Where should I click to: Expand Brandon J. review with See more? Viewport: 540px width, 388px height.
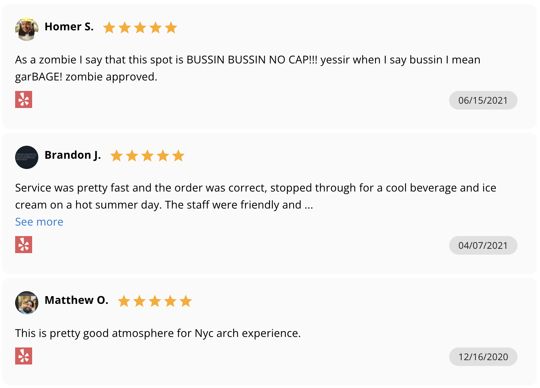coord(39,222)
